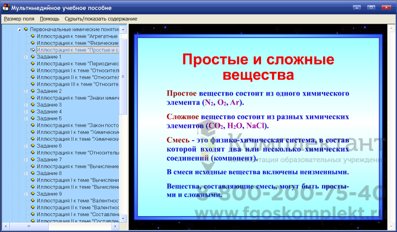Expand the 'Задание 7' tree node
Image resolution: width=397 pixels, height=232 pixels.
point(26,160)
